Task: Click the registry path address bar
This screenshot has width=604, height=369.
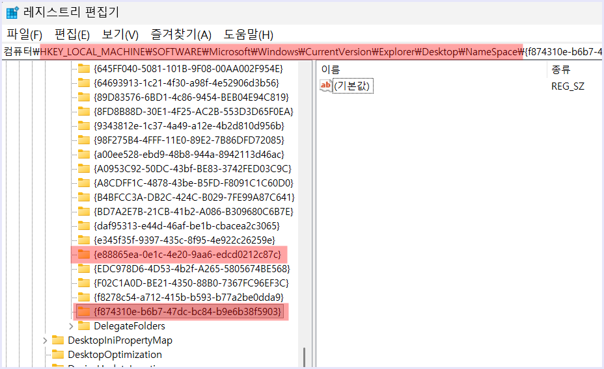Action: coord(302,51)
